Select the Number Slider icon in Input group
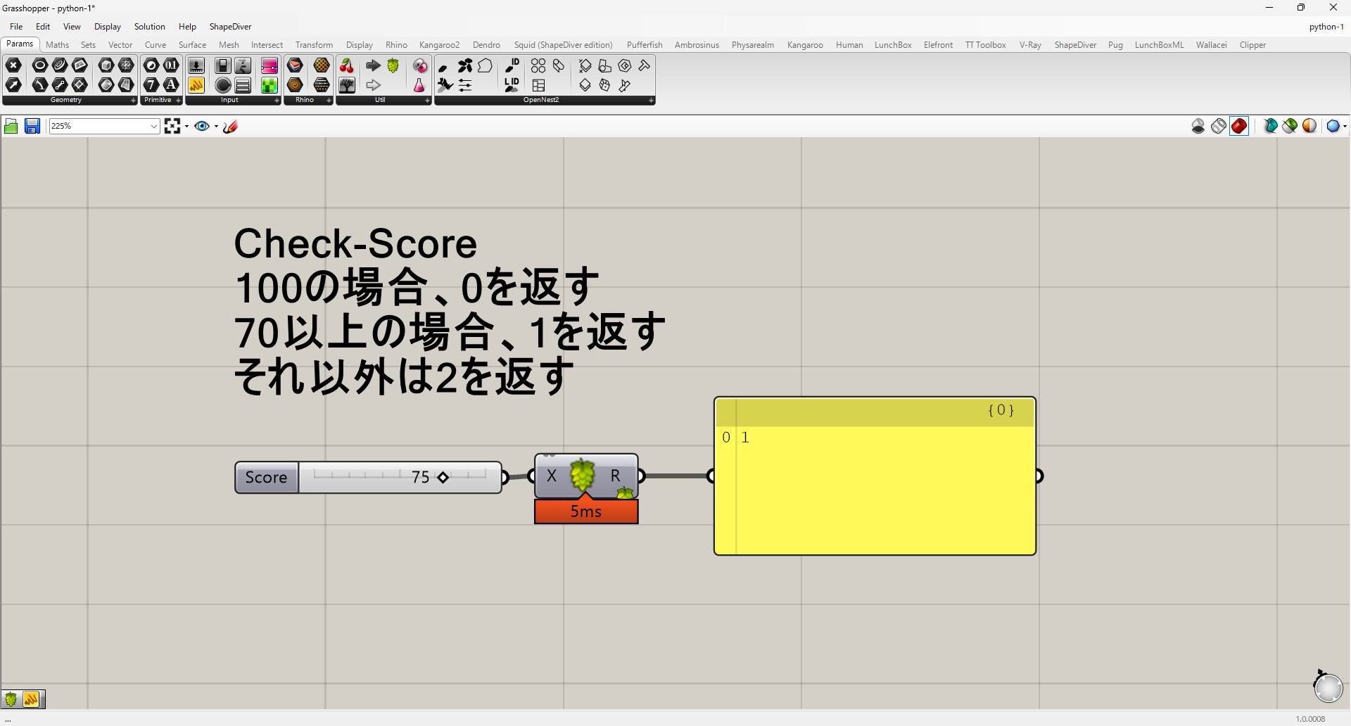1351x726 pixels. (196, 65)
